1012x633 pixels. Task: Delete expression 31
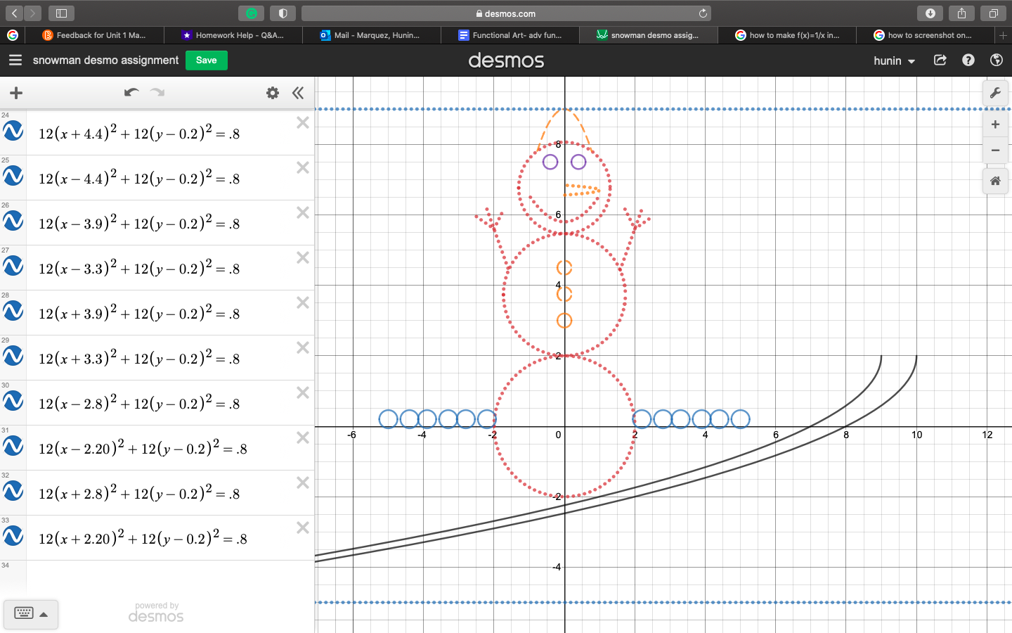point(303,437)
